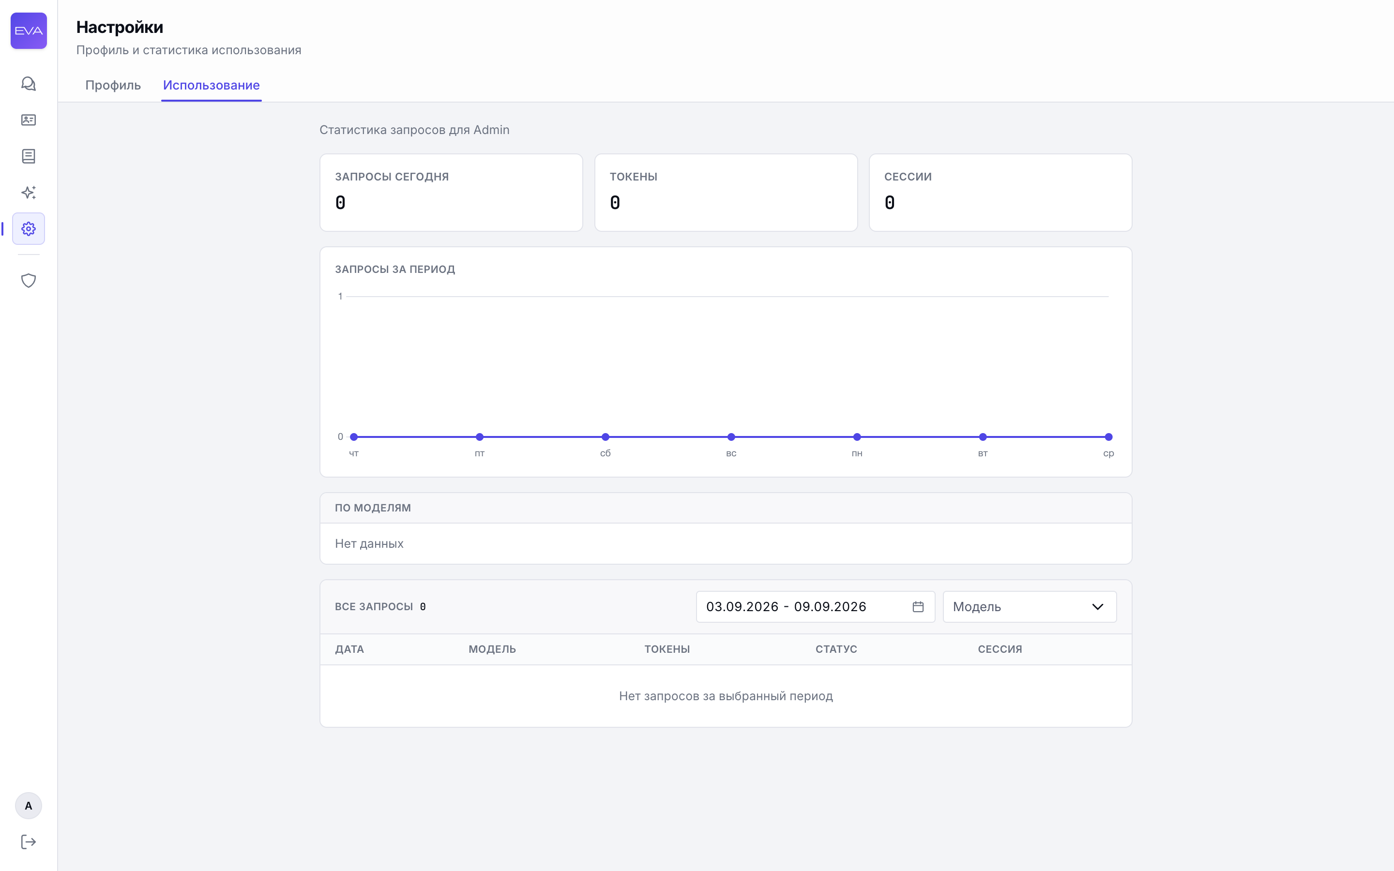This screenshot has width=1394, height=871.
Task: Click the calendar icon in the date range field
Action: click(918, 607)
